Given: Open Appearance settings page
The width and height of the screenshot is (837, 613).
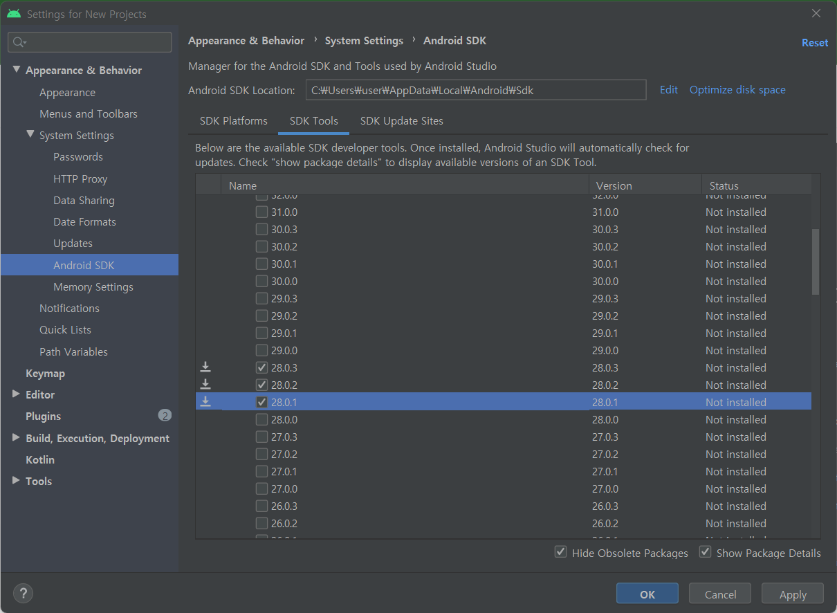Looking at the screenshot, I should point(67,92).
